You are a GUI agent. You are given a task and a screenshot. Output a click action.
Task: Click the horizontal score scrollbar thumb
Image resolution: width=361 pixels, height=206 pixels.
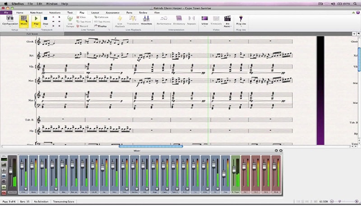point(151,146)
